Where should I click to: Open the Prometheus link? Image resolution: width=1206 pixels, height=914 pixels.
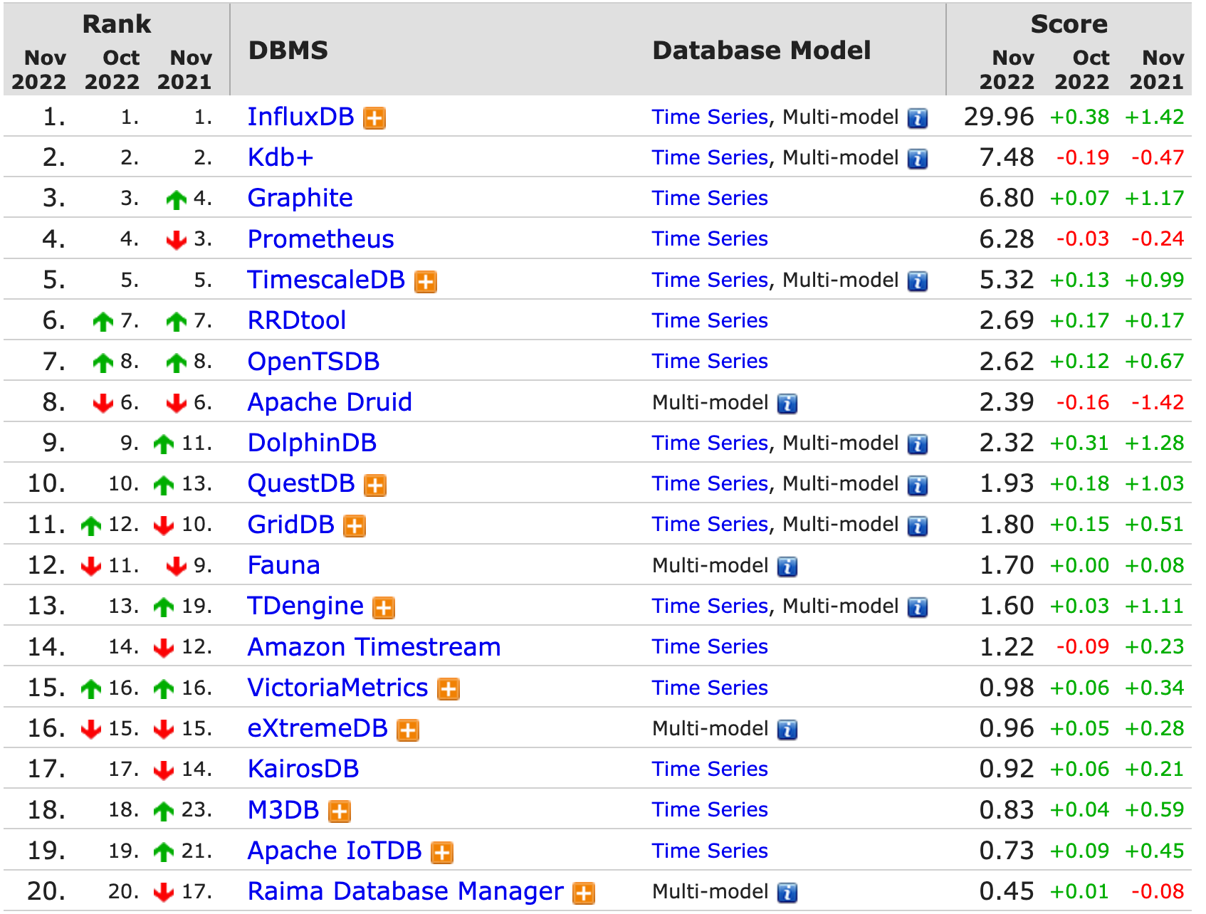pyautogui.click(x=320, y=239)
